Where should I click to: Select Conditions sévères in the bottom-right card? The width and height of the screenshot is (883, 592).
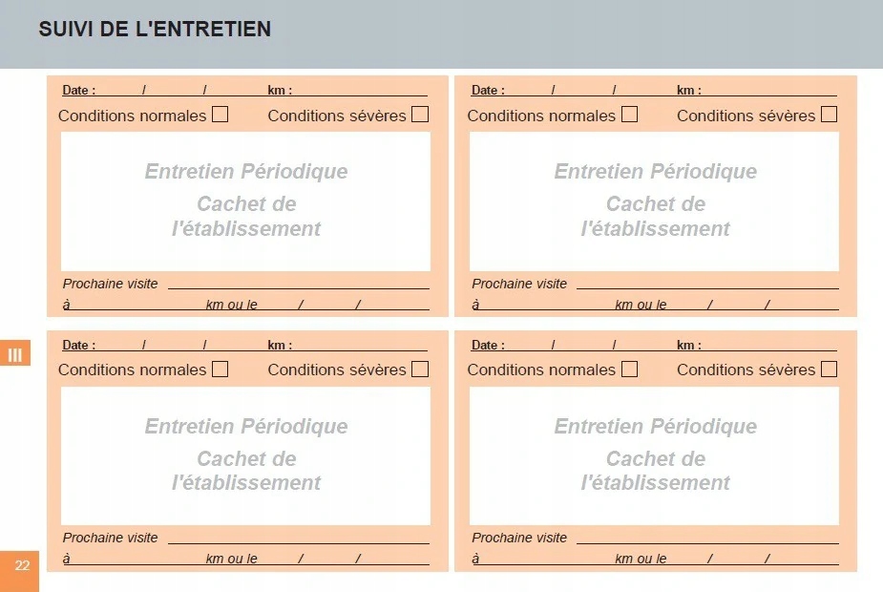[x=829, y=369]
